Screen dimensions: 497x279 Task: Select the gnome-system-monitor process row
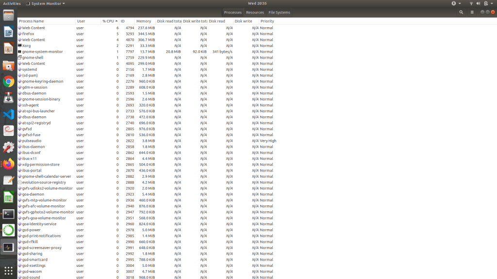[x=42, y=52]
